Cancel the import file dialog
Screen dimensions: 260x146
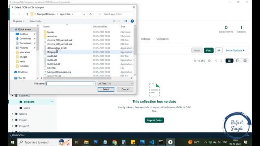point(125,89)
